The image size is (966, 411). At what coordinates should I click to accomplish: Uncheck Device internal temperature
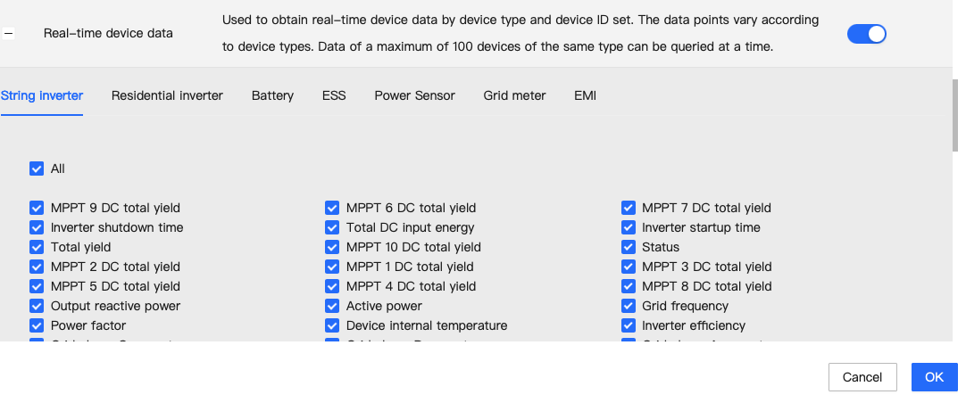tap(332, 325)
